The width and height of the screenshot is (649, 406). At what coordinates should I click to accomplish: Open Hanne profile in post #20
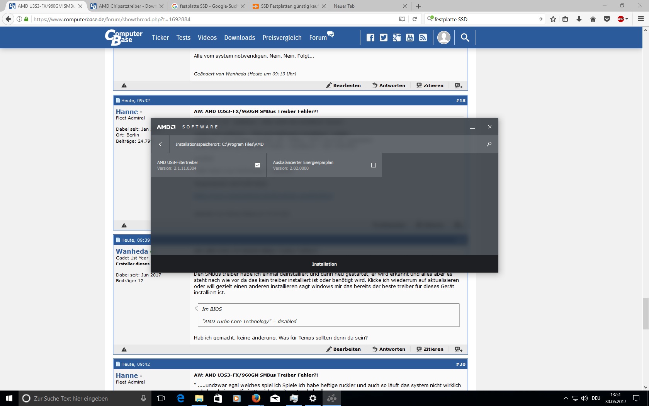click(x=127, y=375)
